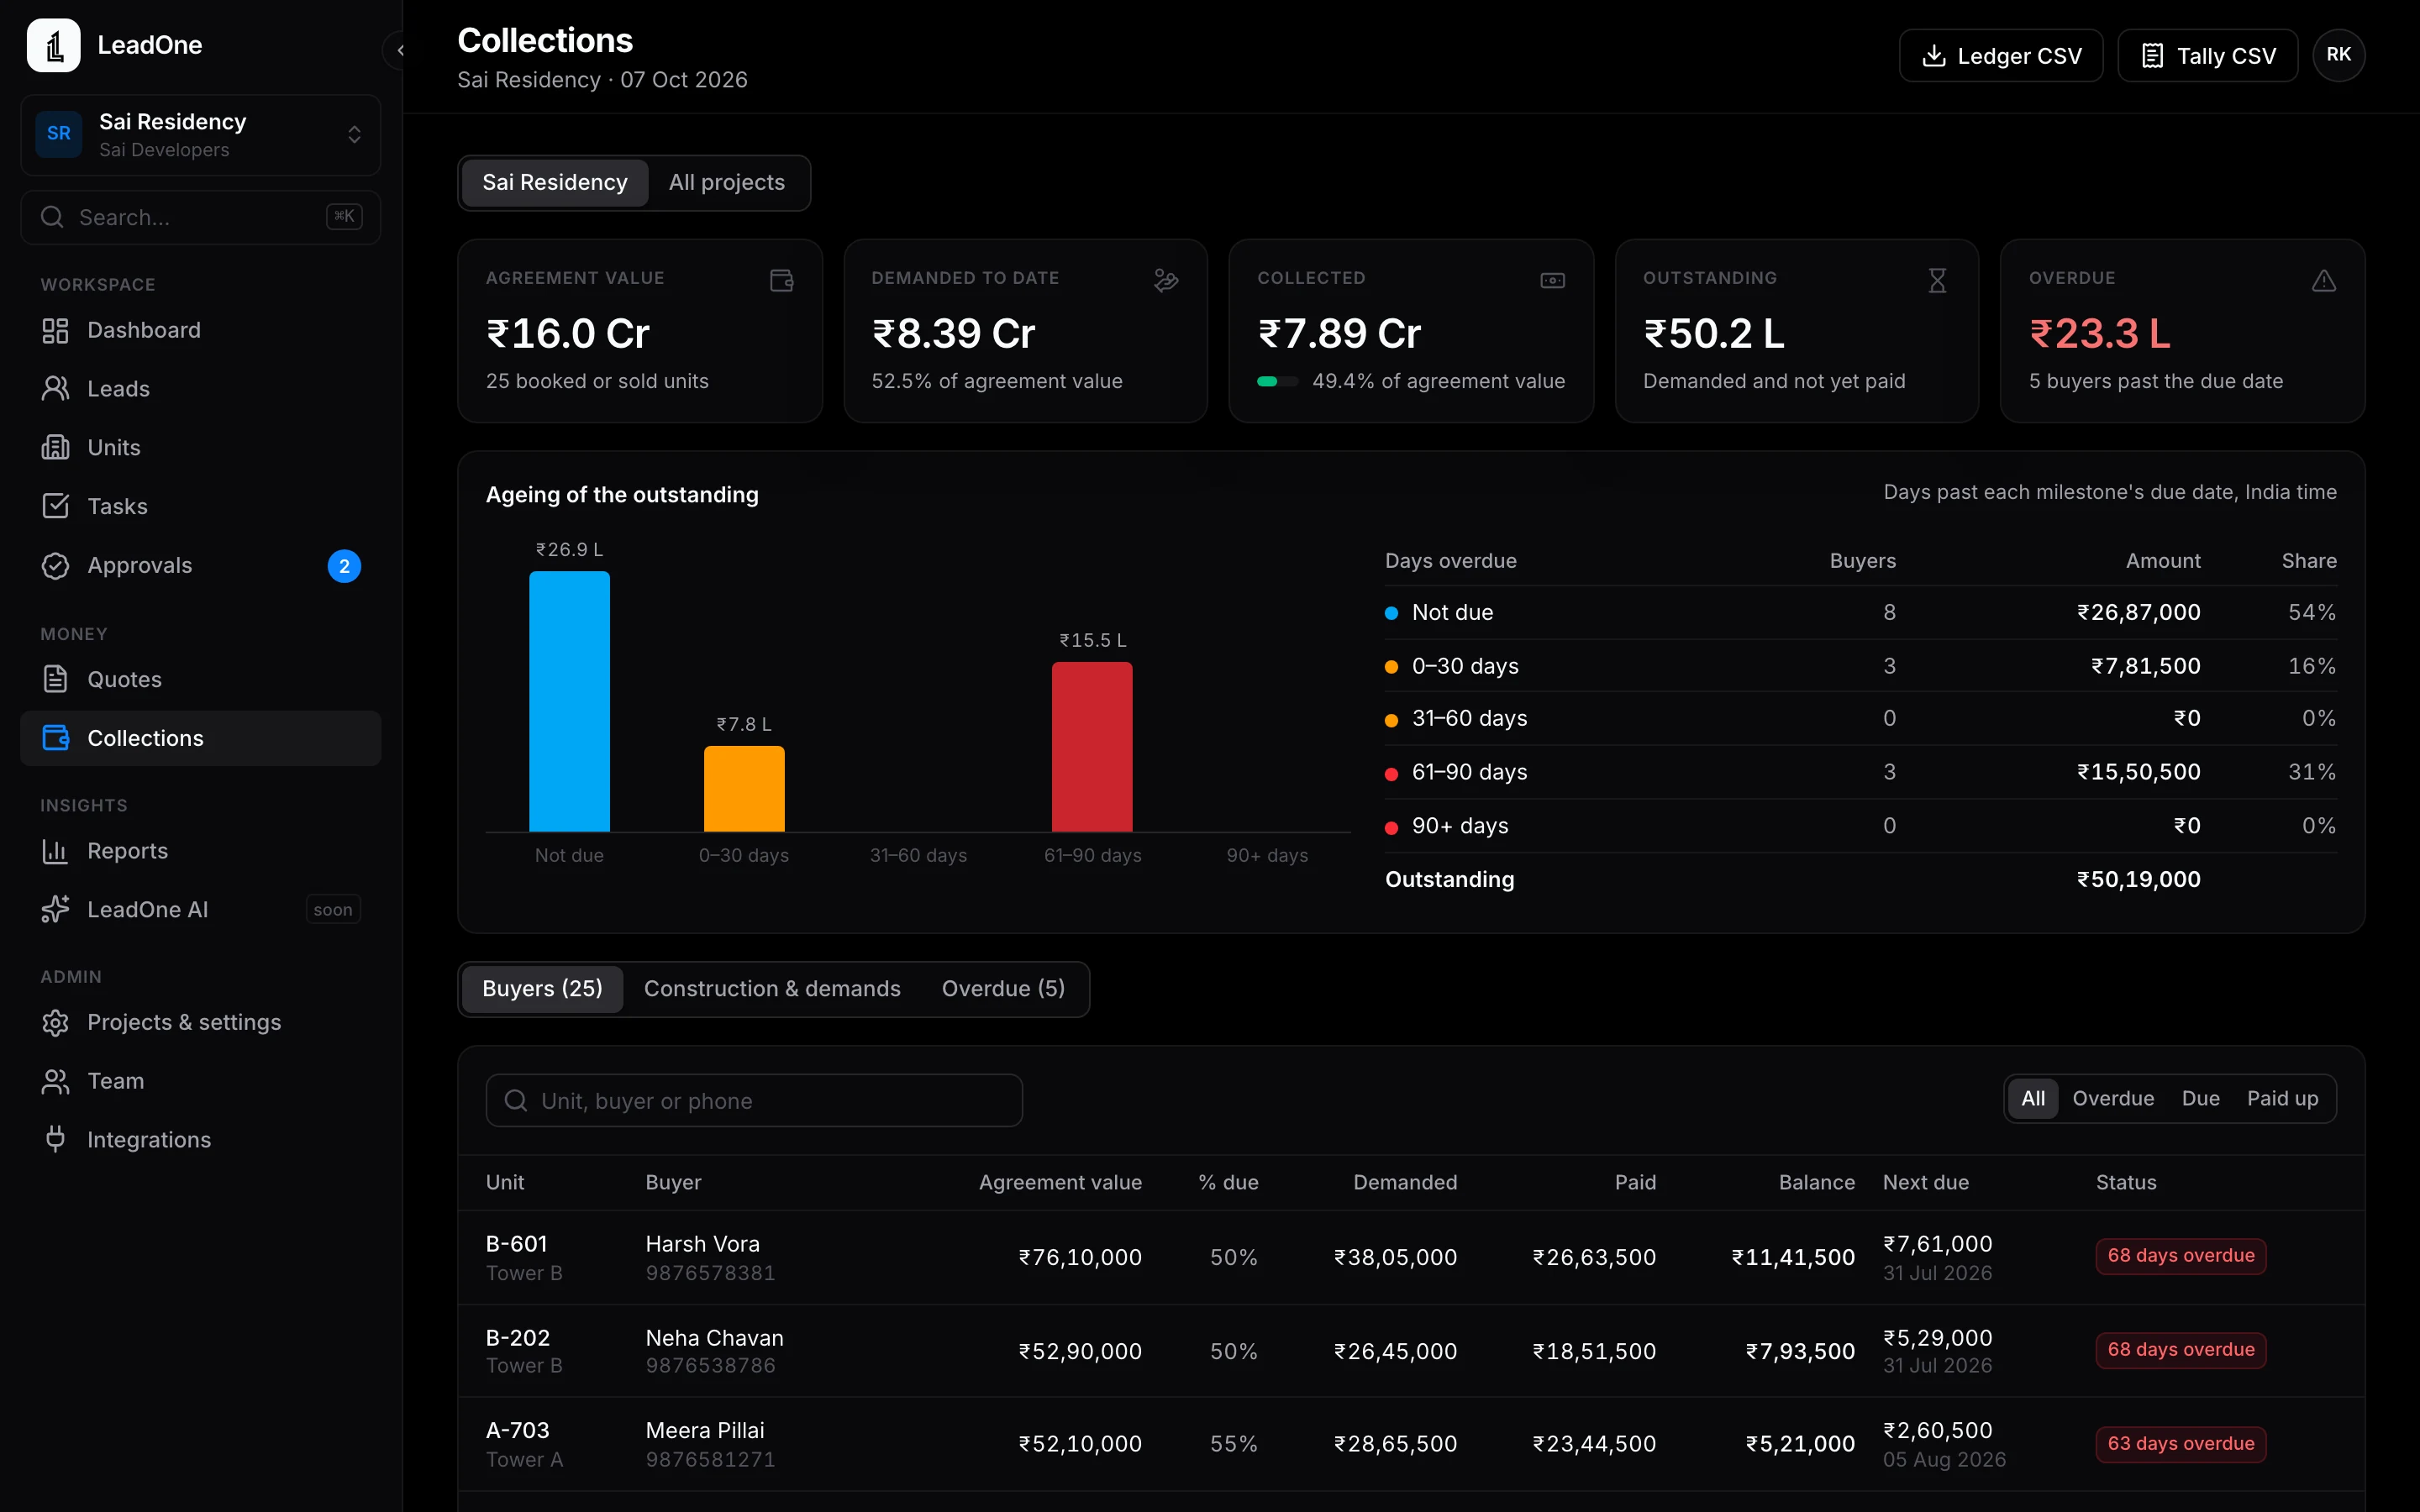2420x1512 pixels.
Task: Switch to the All projects tab
Action: pos(726,182)
